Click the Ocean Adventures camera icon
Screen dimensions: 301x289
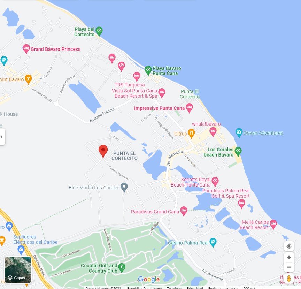pyautogui.click(x=239, y=132)
